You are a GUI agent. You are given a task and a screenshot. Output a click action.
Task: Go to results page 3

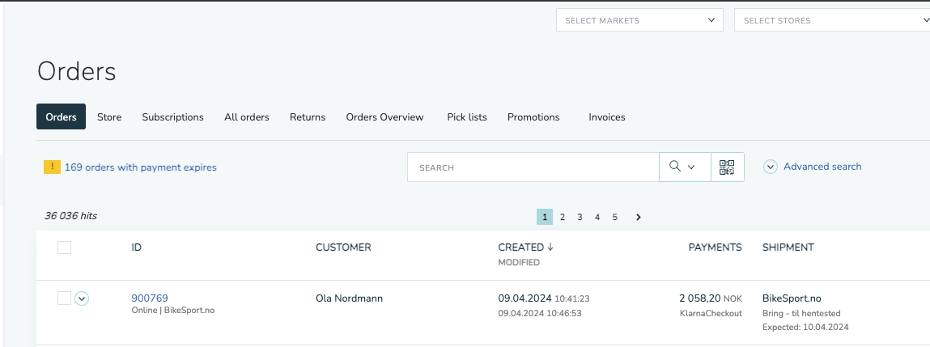click(x=580, y=217)
